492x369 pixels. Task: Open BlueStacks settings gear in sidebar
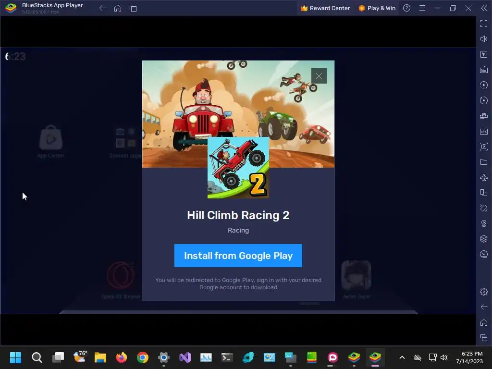(484, 292)
